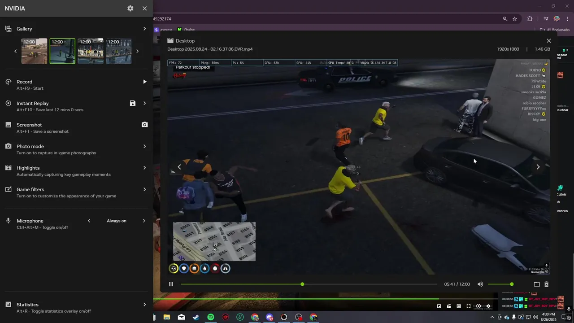Image resolution: width=574 pixels, height=323 pixels.
Task: Expand Photo mode chevron
Action: [144, 146]
